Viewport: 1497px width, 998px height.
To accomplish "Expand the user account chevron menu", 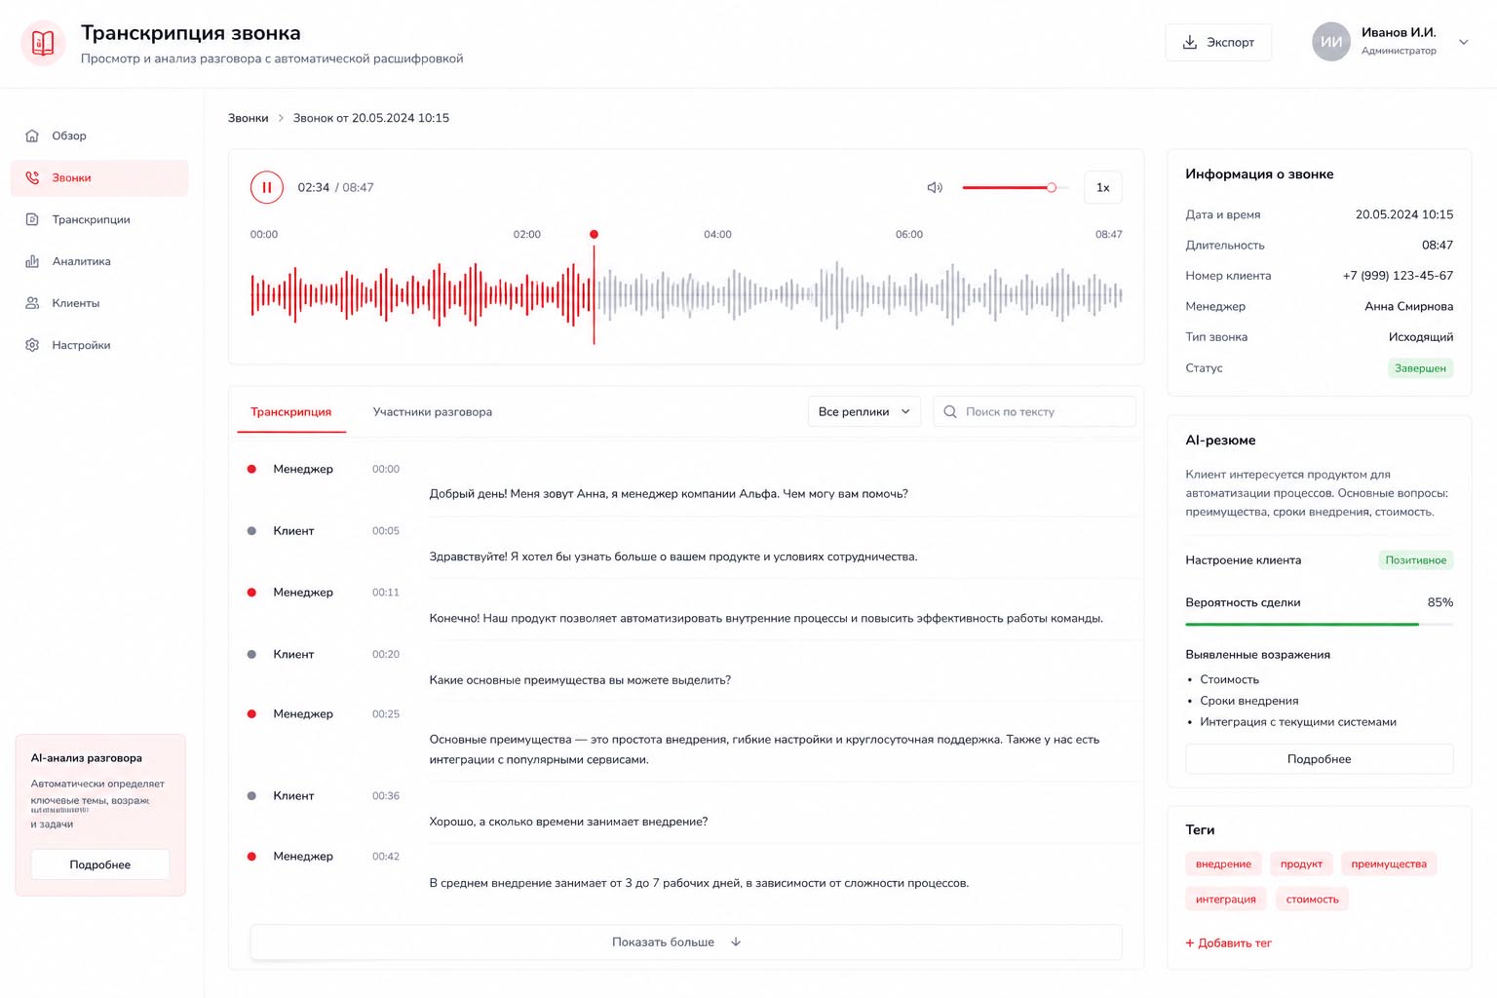I will (1463, 42).
